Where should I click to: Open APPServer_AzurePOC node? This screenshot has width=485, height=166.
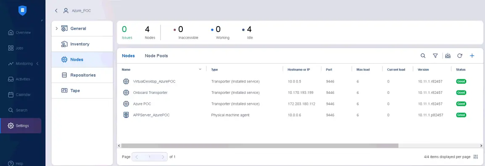coord(151,115)
